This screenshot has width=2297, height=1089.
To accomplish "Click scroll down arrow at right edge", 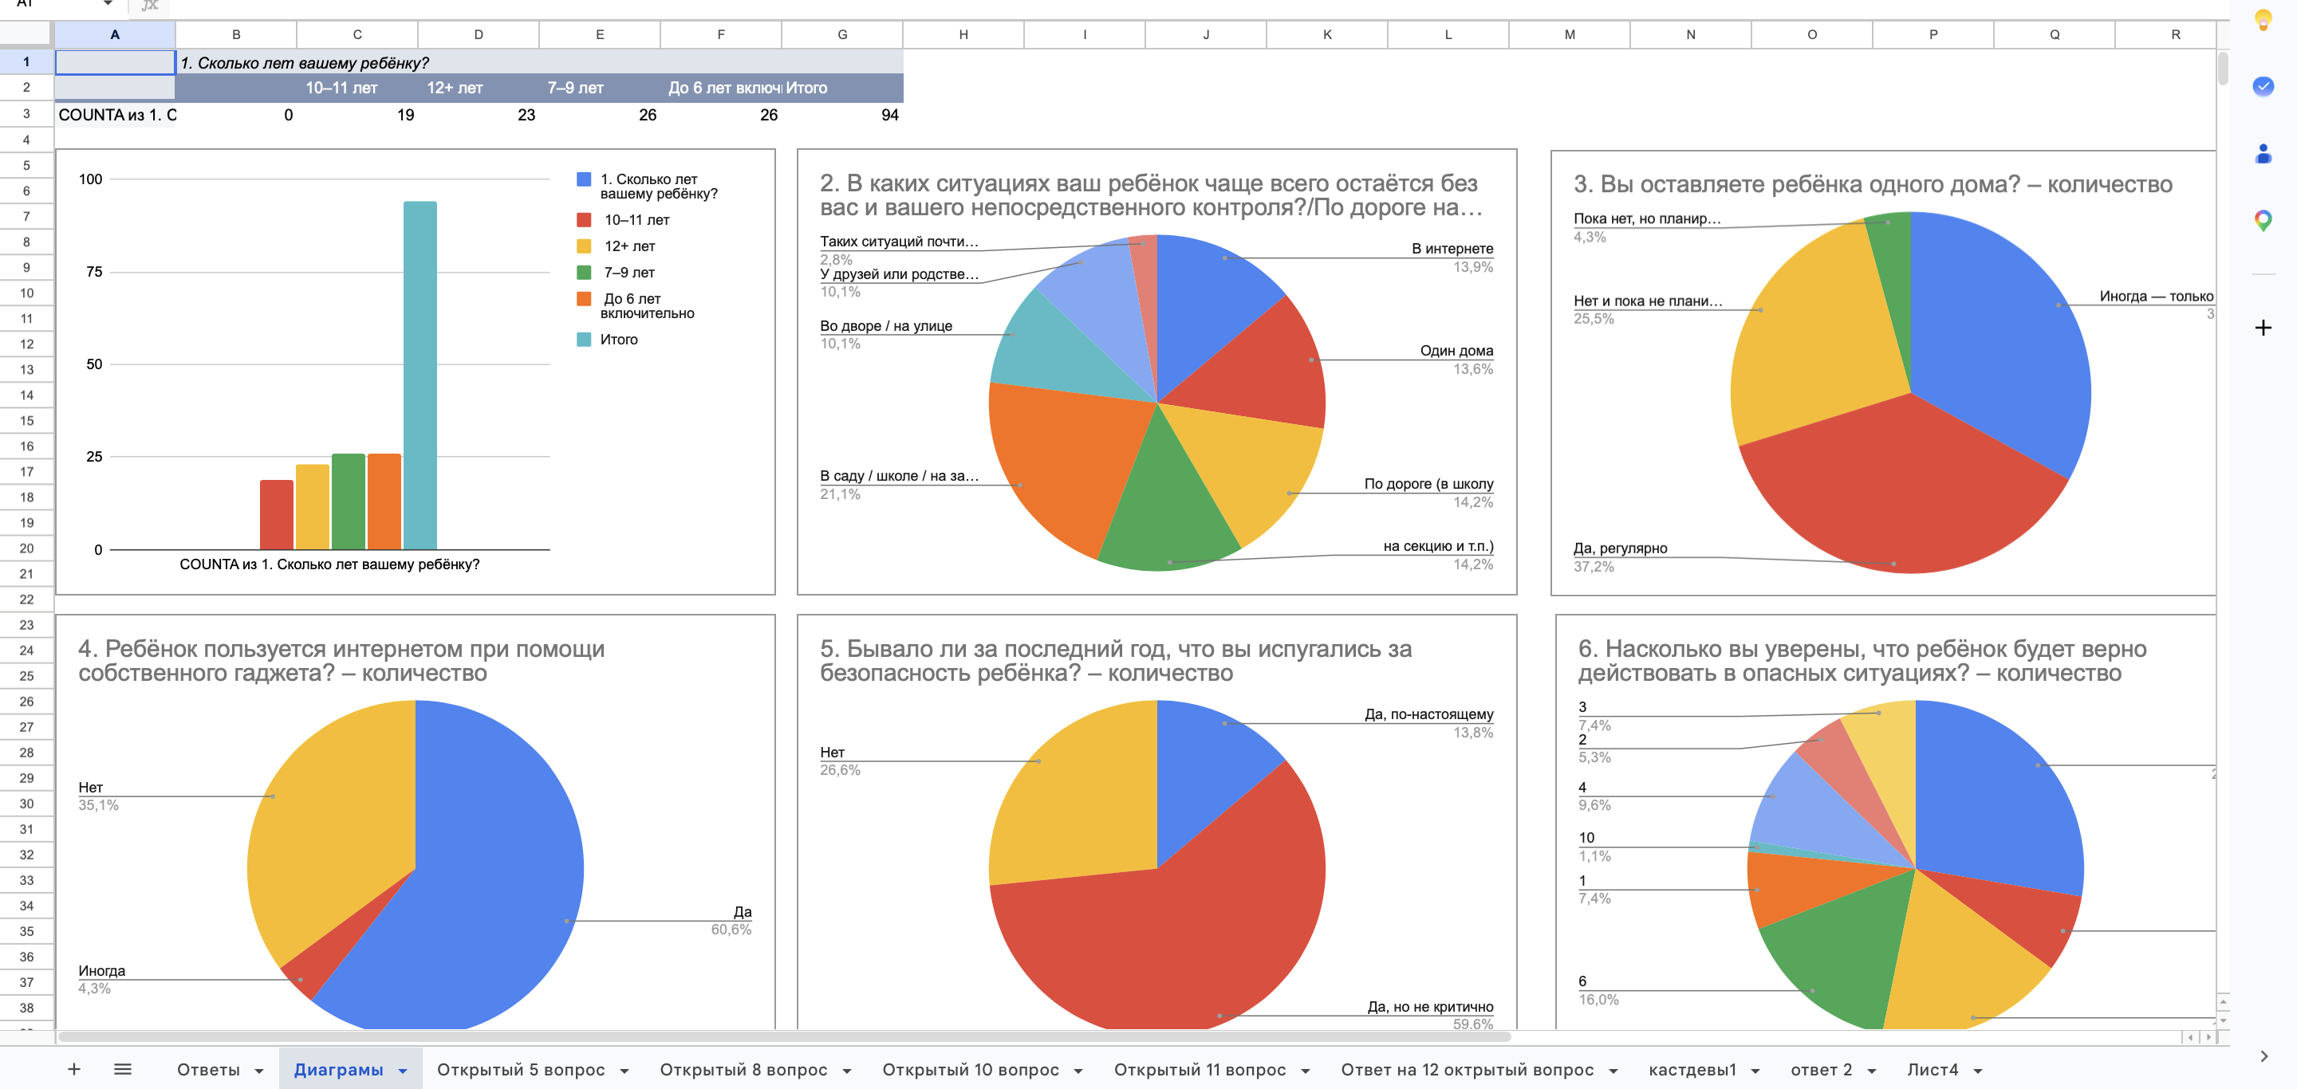I will tap(2223, 1020).
